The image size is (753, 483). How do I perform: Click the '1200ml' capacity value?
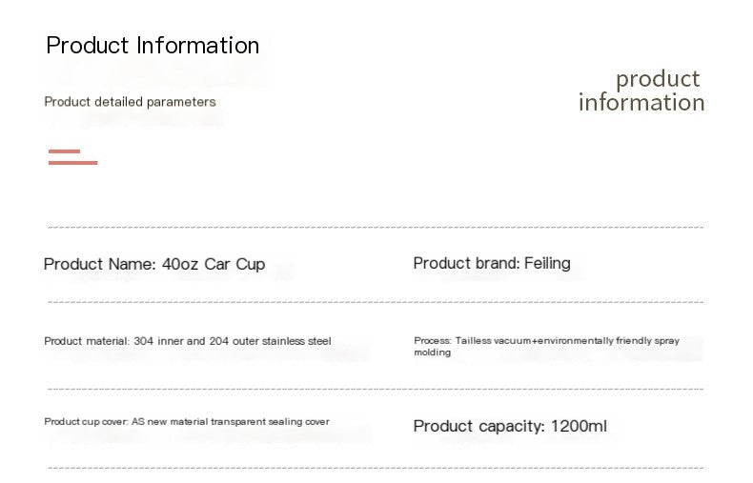coord(579,426)
